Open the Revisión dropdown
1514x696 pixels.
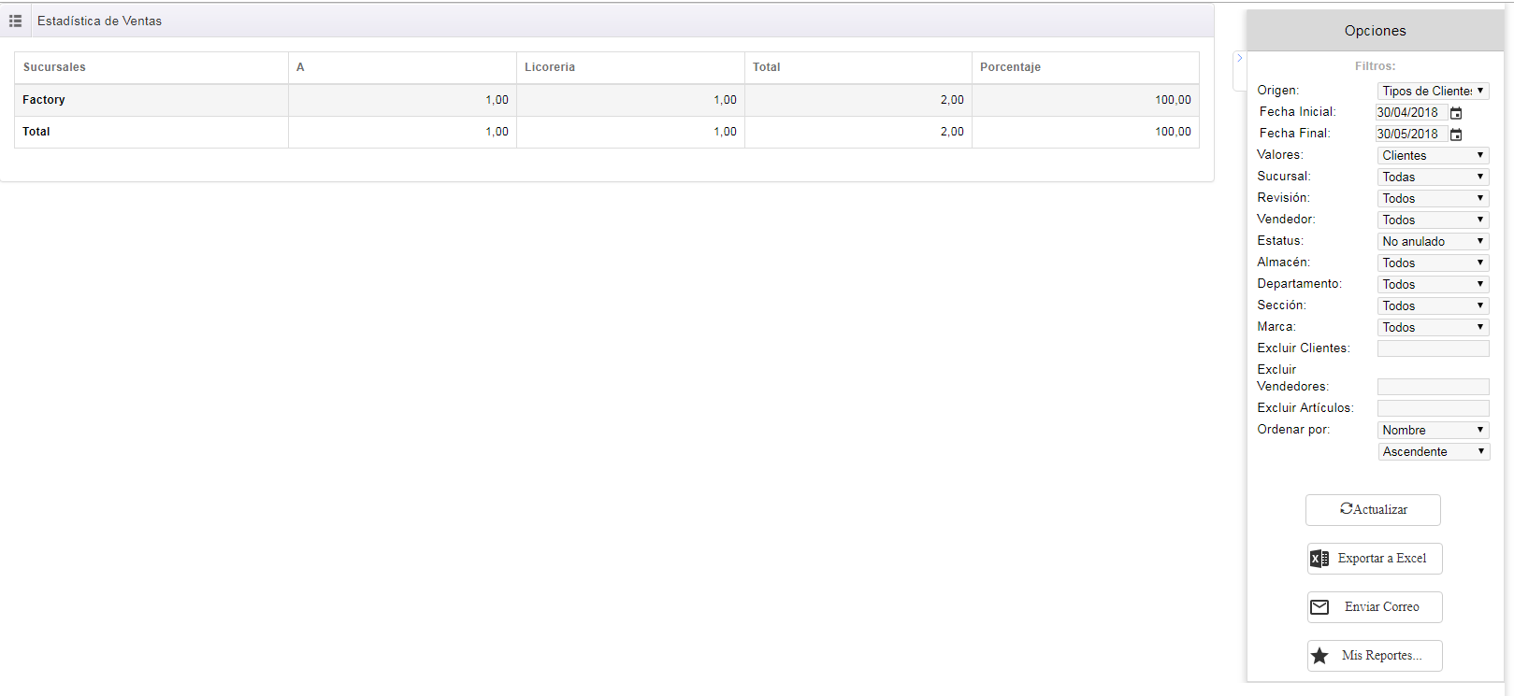(x=1433, y=198)
